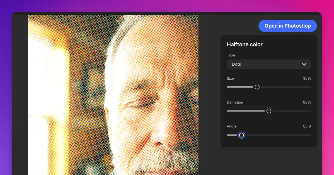
Task: Click the Angle label
Action: (231, 126)
